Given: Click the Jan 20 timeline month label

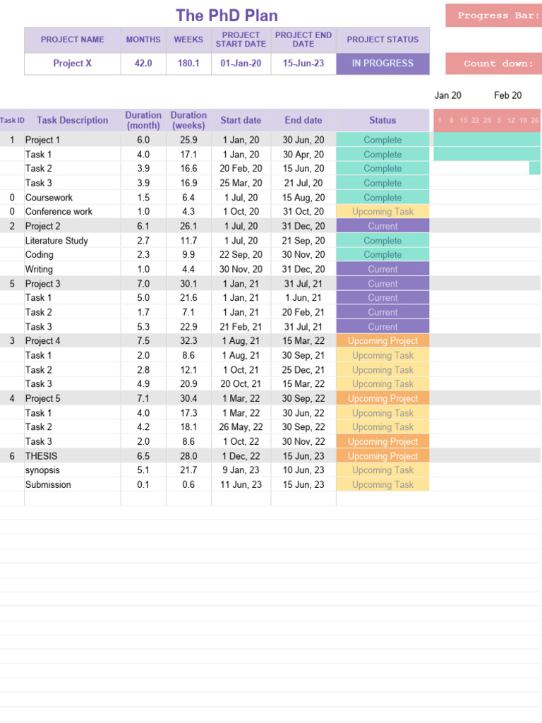Looking at the screenshot, I should coord(448,95).
